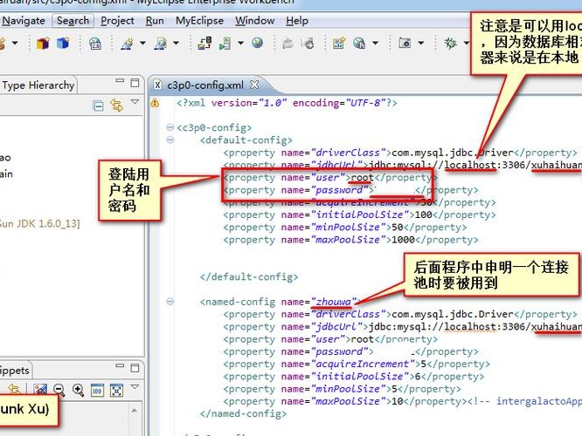Maximize the Type Hierarchy panel
This screenshot has width=582, height=436.
click(x=135, y=83)
